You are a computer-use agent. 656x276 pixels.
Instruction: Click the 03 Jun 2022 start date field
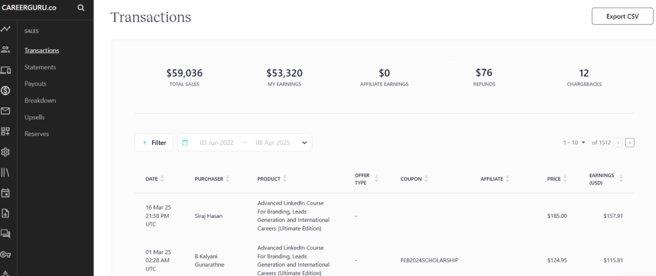[215, 142]
